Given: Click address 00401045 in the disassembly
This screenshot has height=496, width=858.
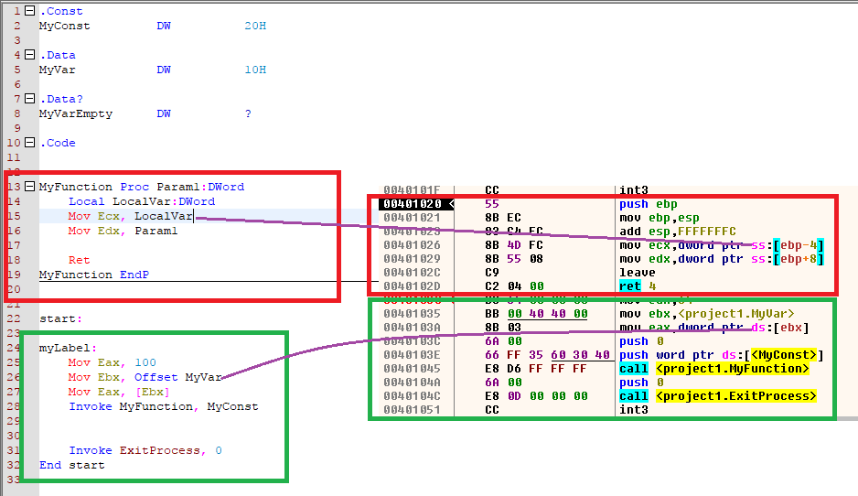Looking at the screenshot, I should coord(413,369).
